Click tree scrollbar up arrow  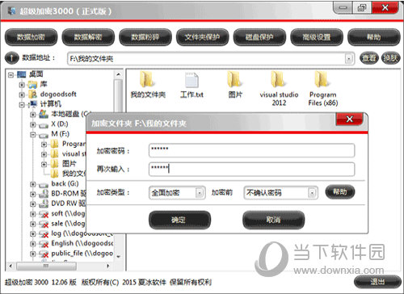(118, 74)
